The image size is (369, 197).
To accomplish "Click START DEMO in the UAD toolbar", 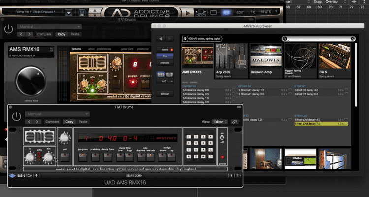I will tap(134, 176).
